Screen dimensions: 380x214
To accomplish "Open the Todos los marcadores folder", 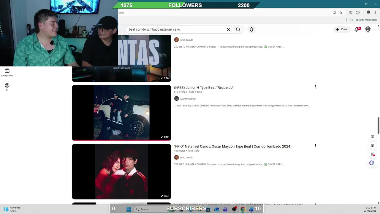I will coord(363,20).
